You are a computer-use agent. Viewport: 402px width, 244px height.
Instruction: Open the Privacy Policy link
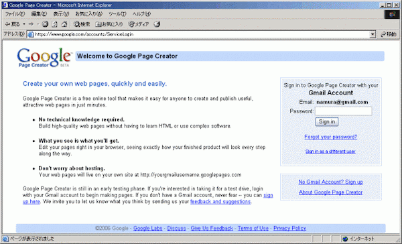pyautogui.click(x=289, y=228)
